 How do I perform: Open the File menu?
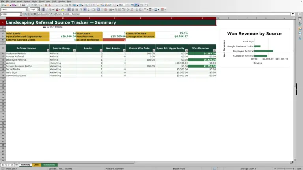point(2,1)
